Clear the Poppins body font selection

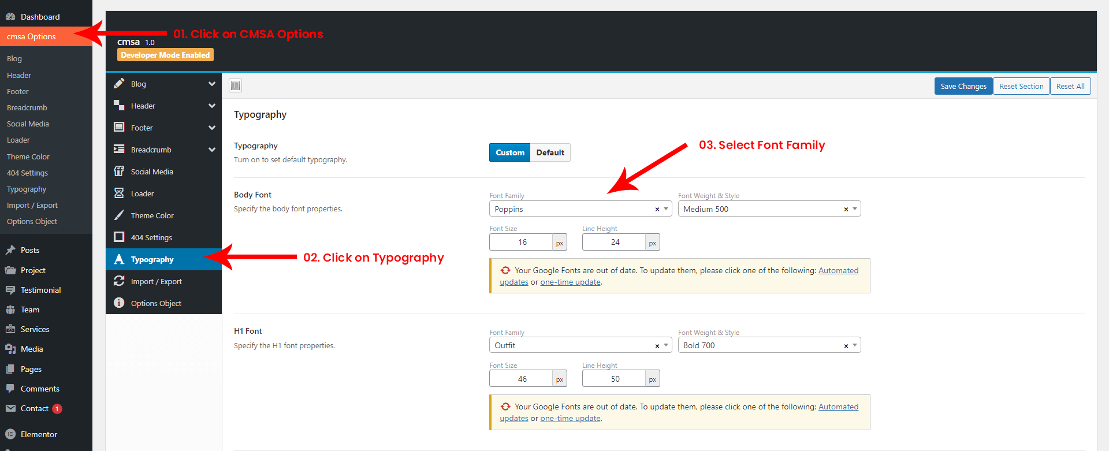[x=657, y=210]
